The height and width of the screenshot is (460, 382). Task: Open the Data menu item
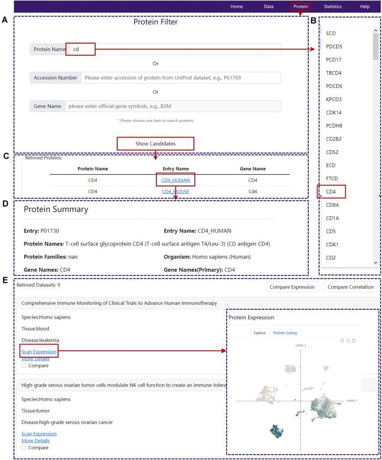click(269, 6)
